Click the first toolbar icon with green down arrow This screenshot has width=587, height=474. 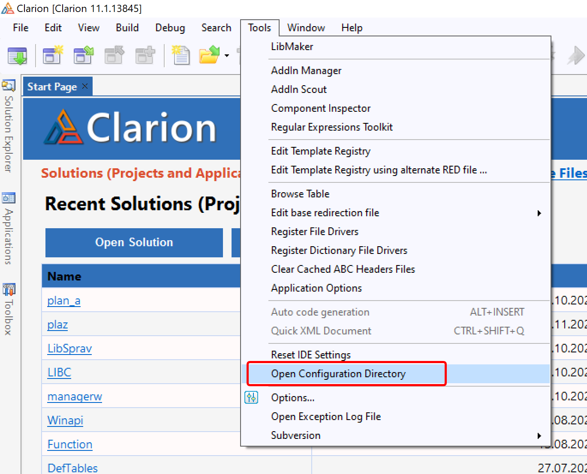18,56
